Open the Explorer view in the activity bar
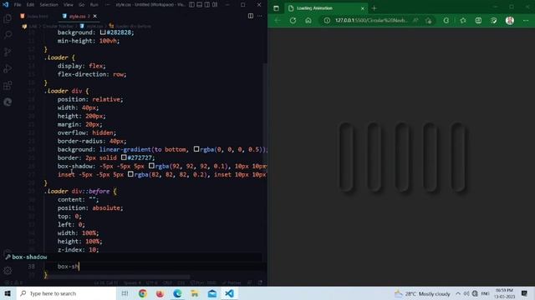The width and height of the screenshot is (535, 300). (x=8, y=18)
